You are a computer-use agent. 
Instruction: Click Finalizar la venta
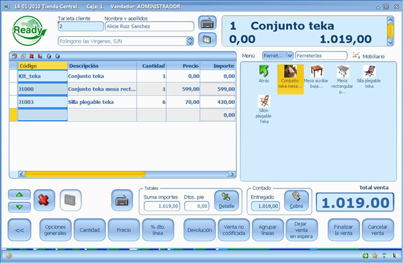point(344,230)
